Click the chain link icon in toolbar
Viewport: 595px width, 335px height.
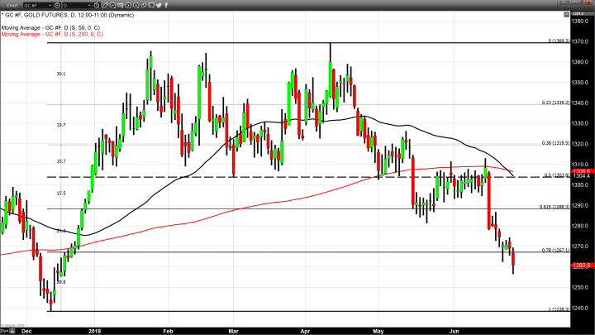(143, 5)
